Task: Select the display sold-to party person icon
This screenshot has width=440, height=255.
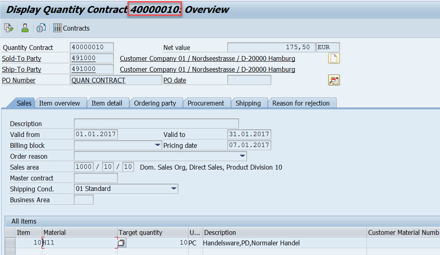Action: [x=24, y=28]
